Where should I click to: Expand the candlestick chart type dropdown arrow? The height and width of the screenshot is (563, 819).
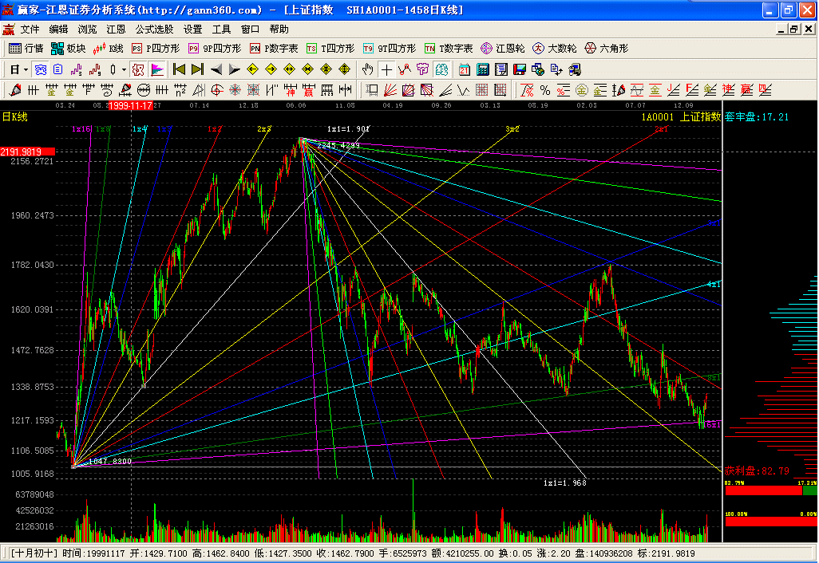pyautogui.click(x=124, y=69)
